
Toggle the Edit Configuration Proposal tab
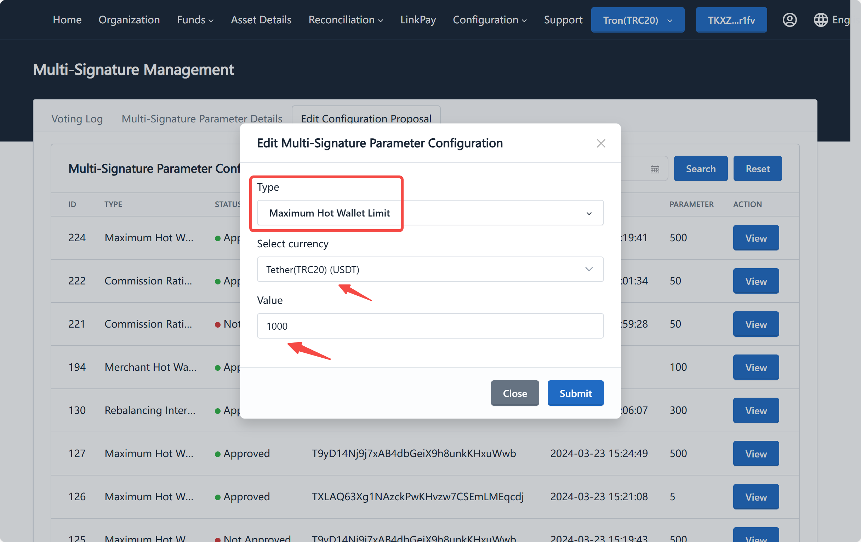pyautogui.click(x=366, y=118)
